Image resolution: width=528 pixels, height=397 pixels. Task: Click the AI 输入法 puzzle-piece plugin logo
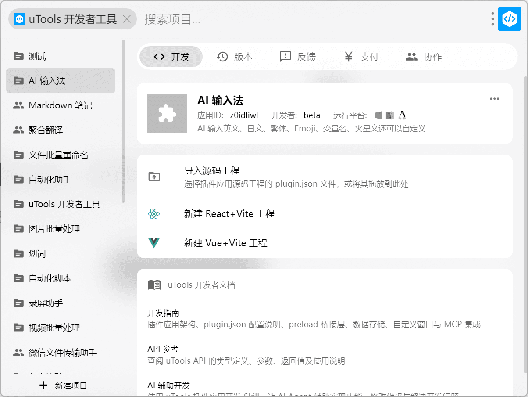tap(167, 113)
